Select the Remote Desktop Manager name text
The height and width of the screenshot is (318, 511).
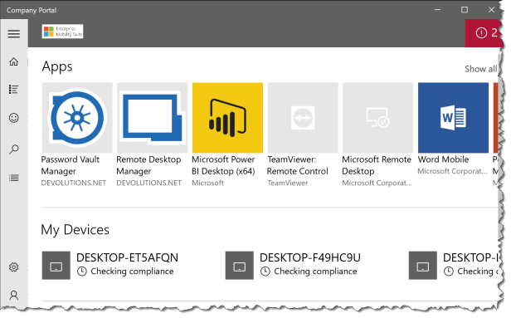[148, 165]
